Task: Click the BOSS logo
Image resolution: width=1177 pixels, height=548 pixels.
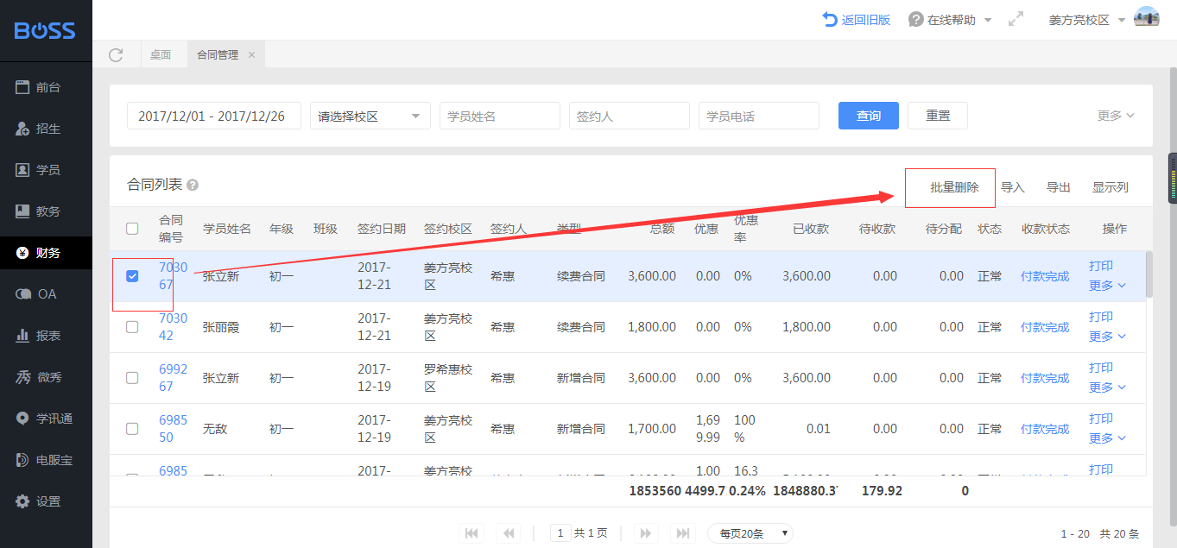Action: [45, 31]
